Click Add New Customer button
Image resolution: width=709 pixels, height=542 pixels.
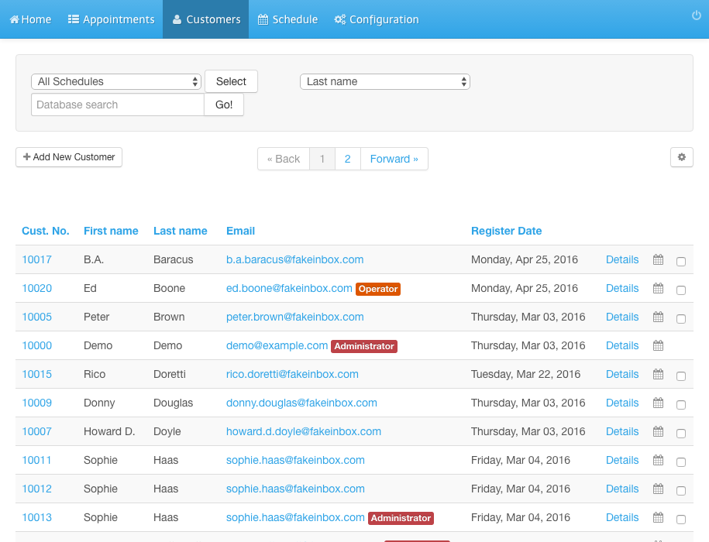point(69,157)
